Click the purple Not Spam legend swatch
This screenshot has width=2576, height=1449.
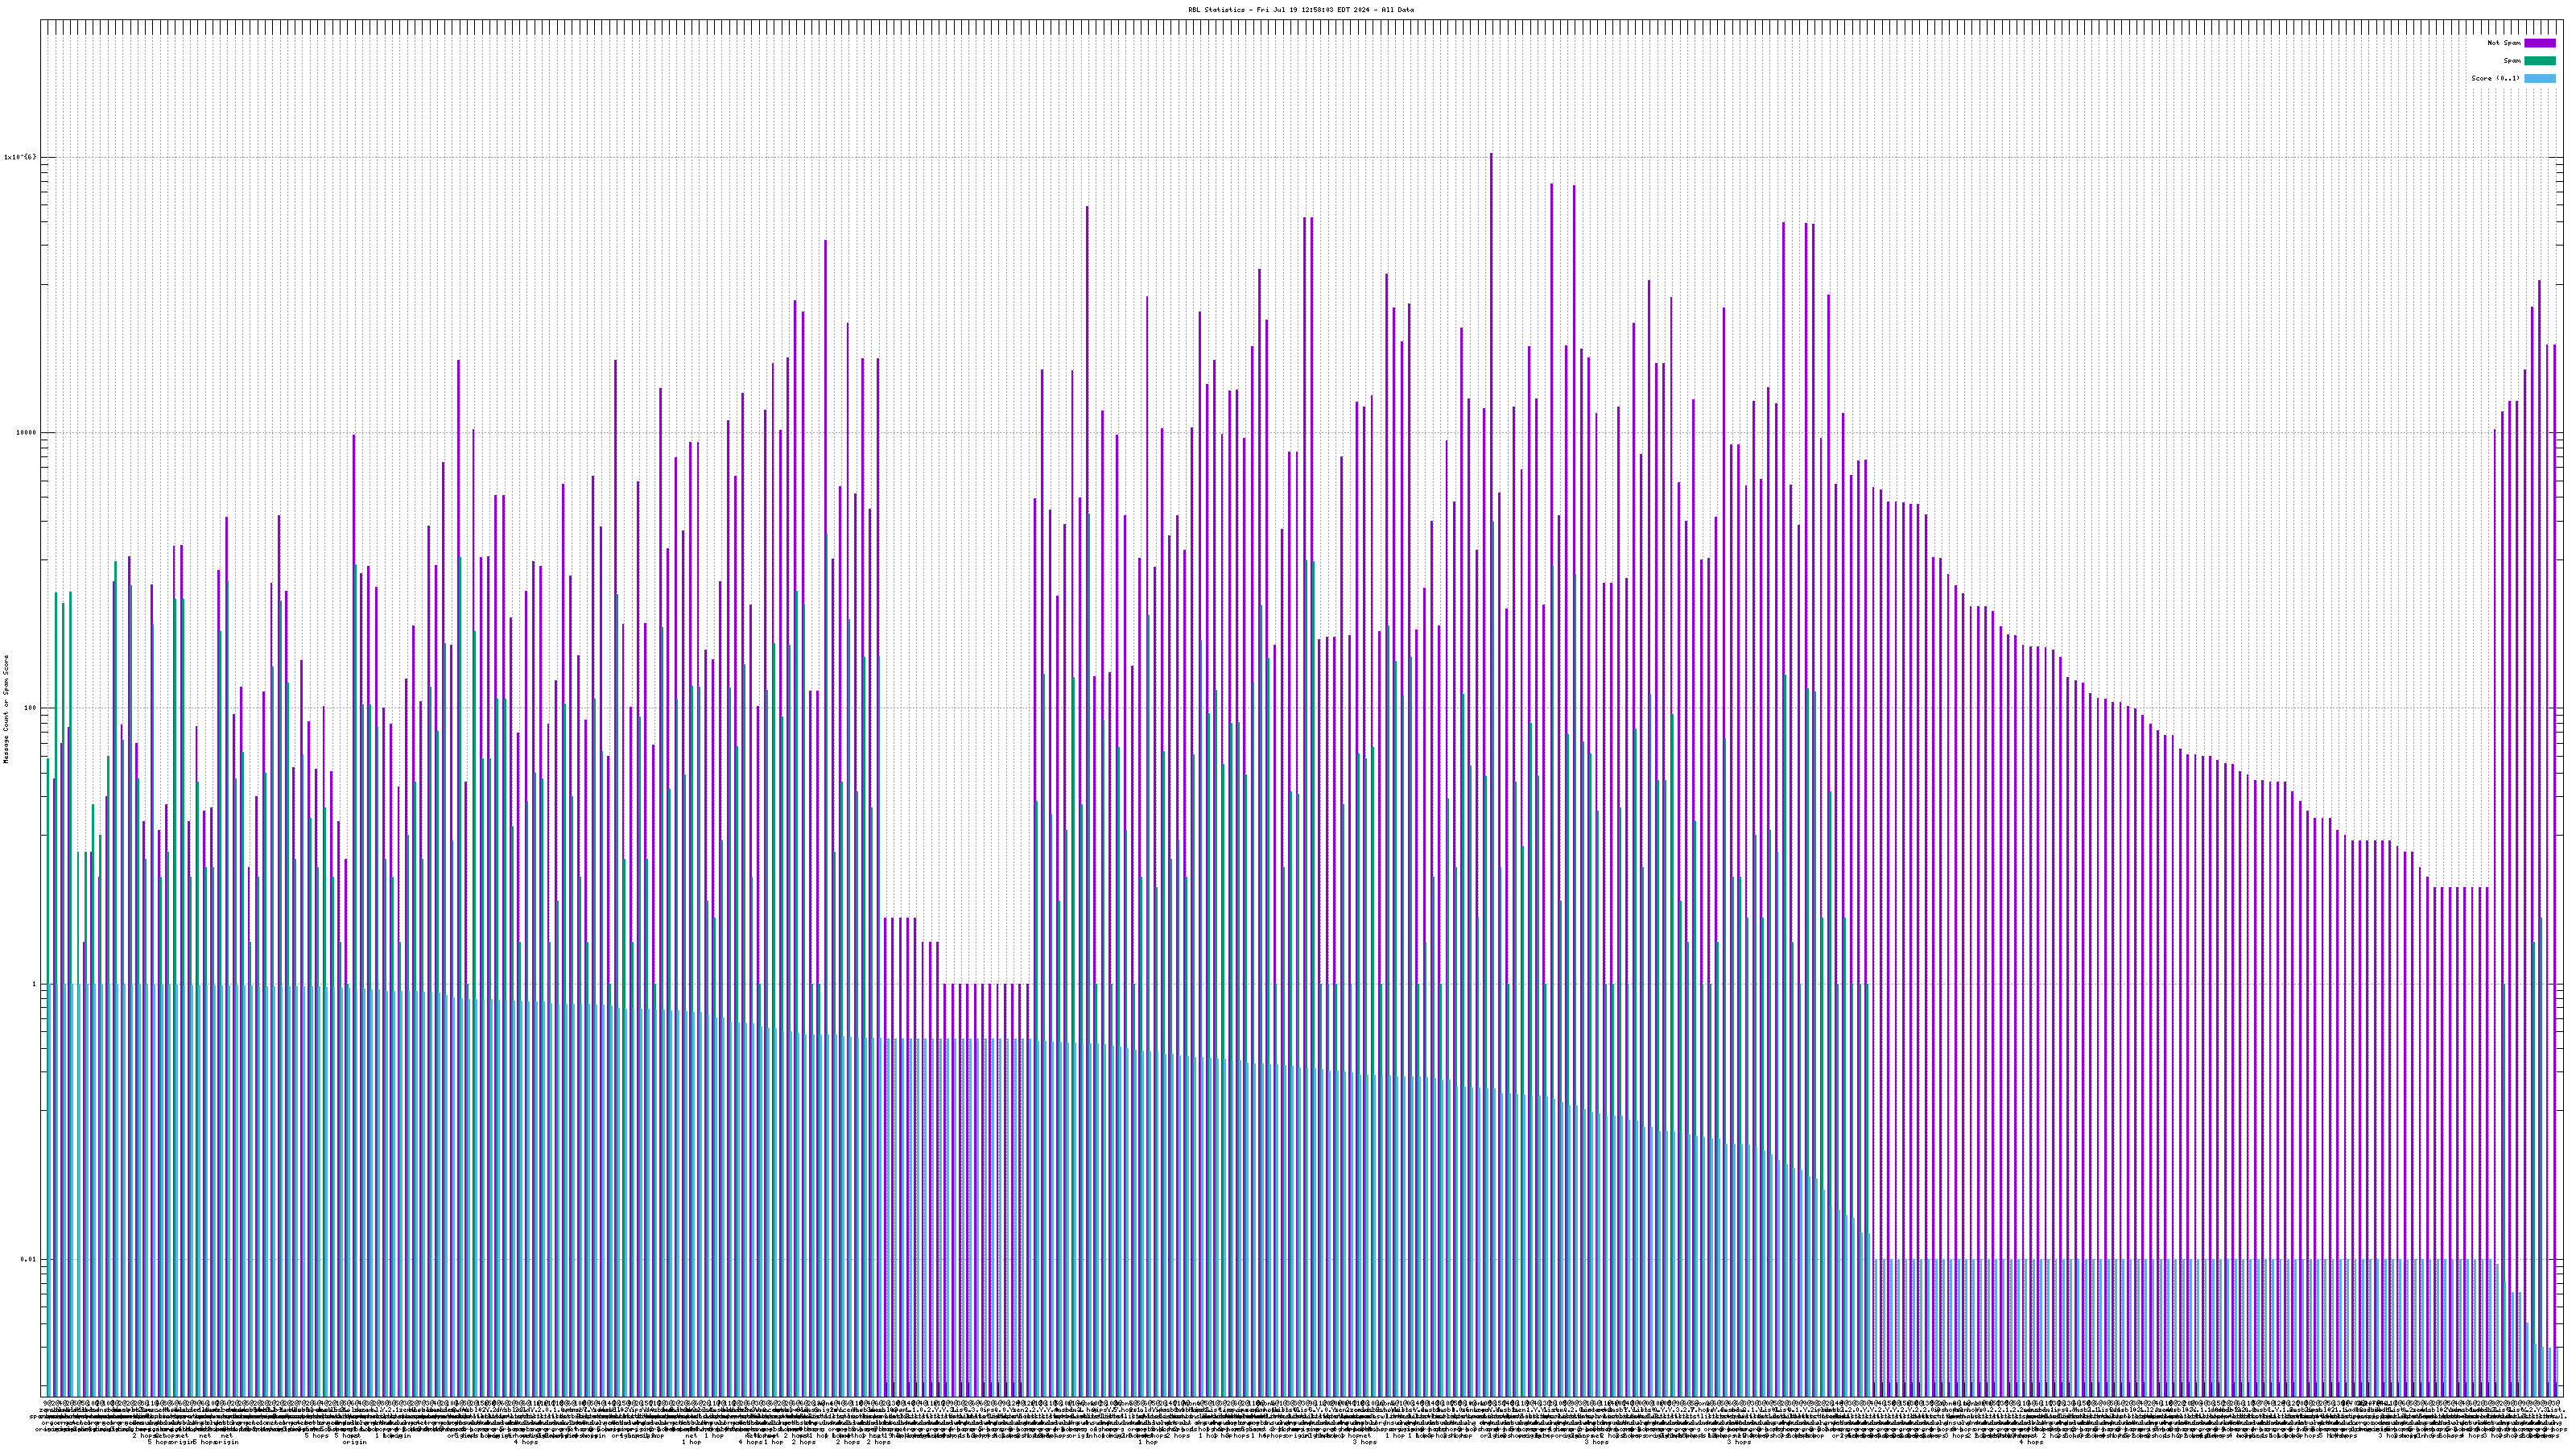coord(2539,43)
